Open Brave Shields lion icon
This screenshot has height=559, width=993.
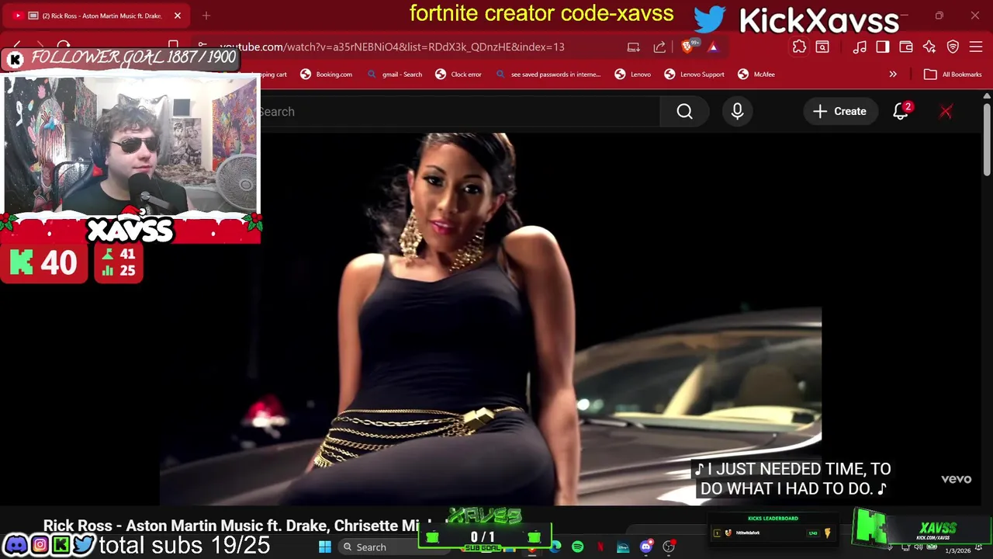[687, 47]
